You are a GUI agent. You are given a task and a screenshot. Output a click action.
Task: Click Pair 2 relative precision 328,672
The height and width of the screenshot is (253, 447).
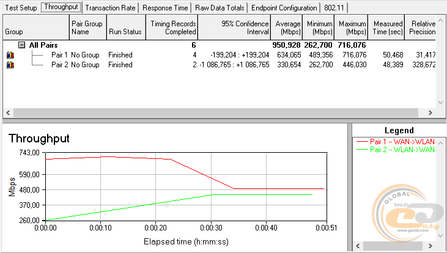point(424,65)
